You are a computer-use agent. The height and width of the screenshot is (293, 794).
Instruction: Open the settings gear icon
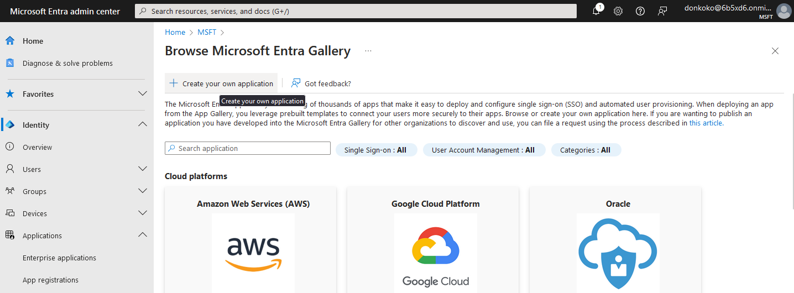point(618,11)
